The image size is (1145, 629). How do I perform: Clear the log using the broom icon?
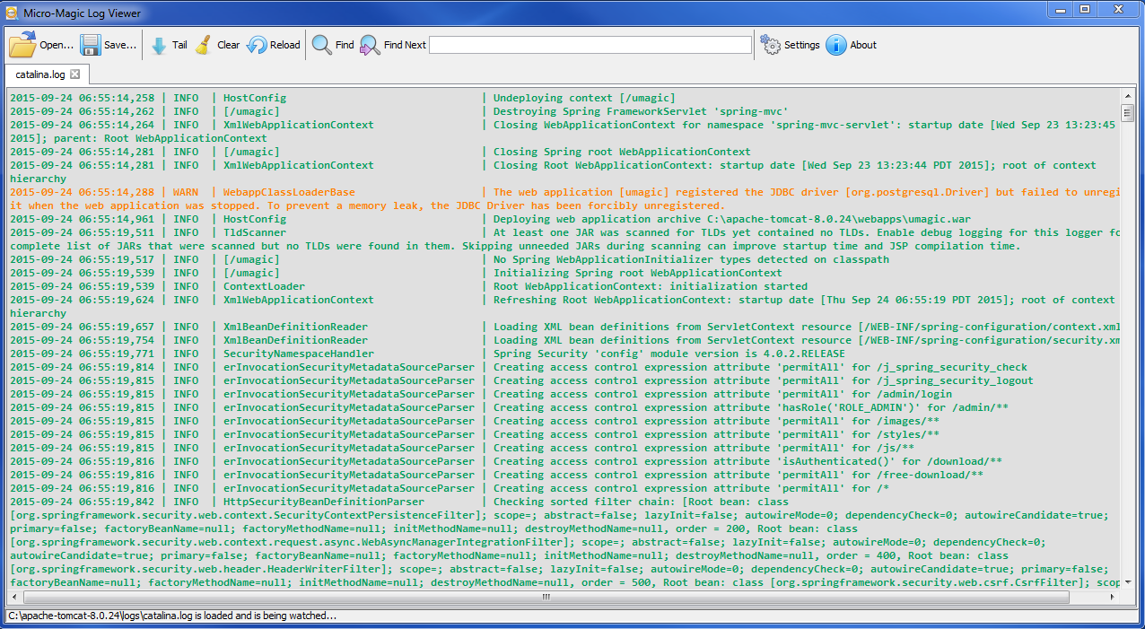204,45
